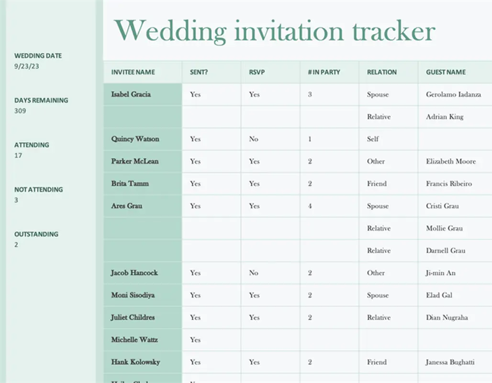Select Quincy Watson's RSVP cell showing No
This screenshot has height=383, width=492.
coord(254,139)
